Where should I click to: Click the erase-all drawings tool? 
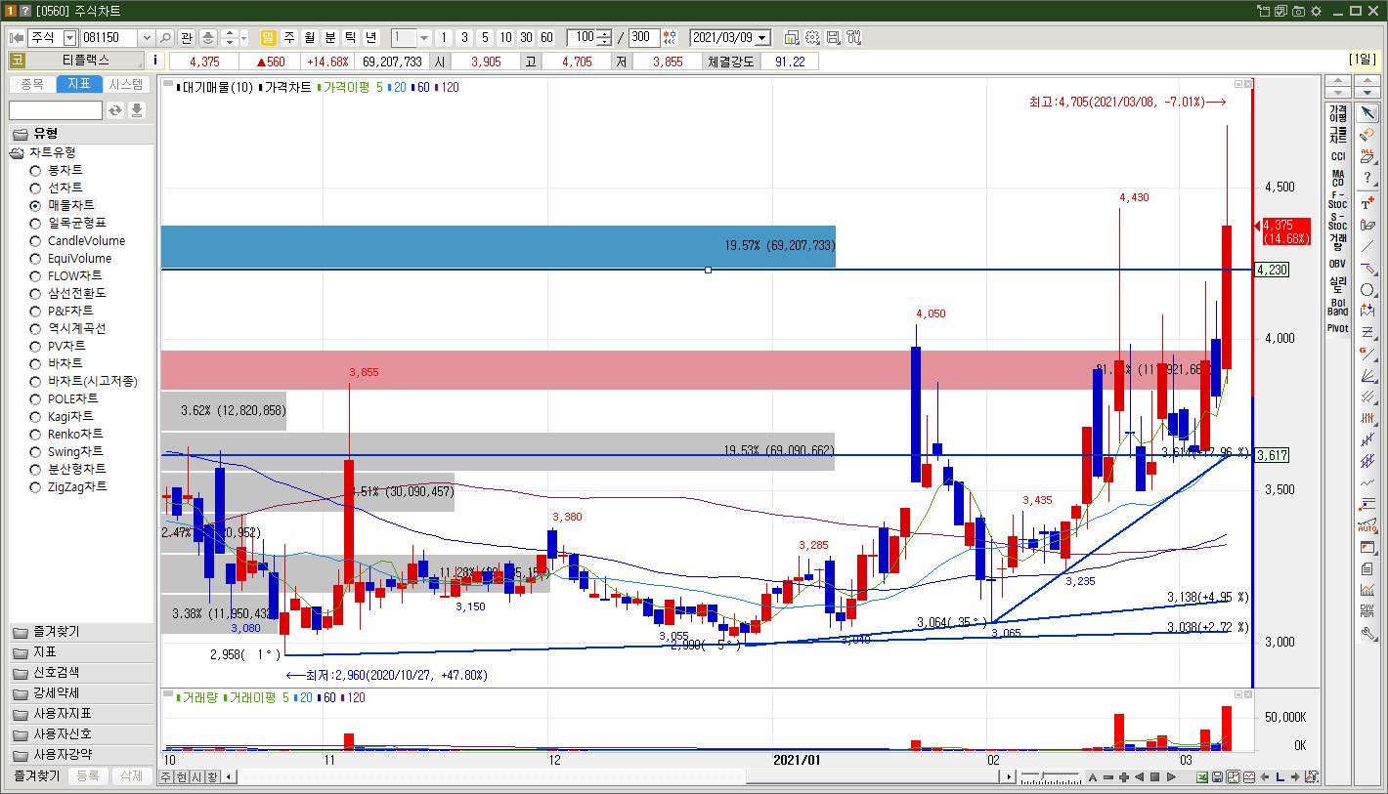coord(1367,156)
